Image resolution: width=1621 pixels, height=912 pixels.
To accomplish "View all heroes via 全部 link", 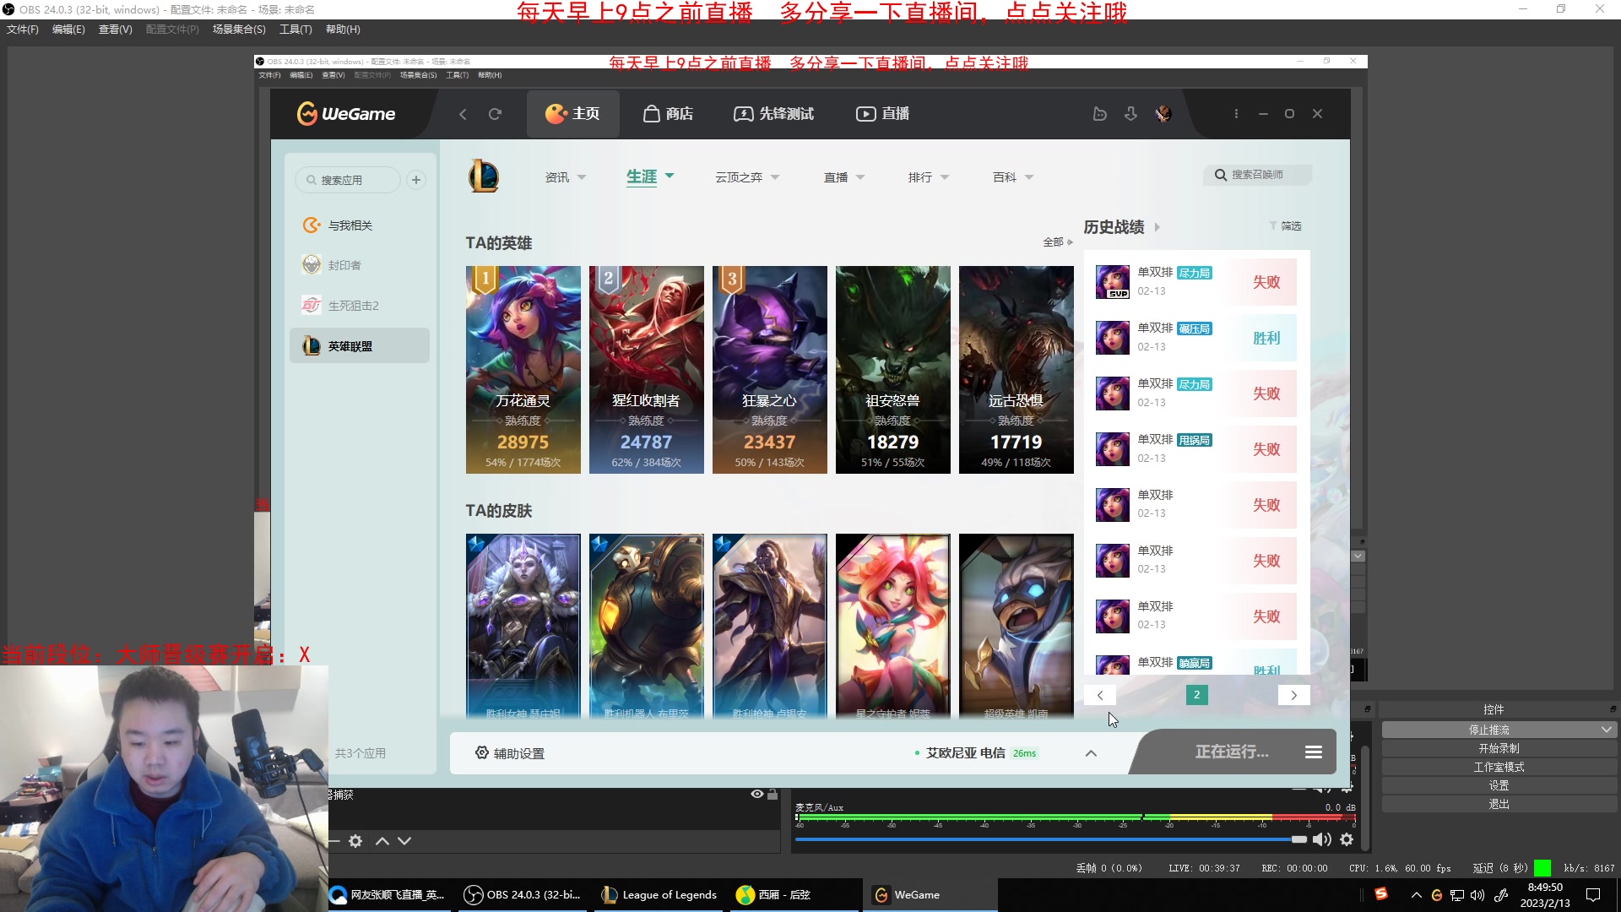I will (1058, 242).
